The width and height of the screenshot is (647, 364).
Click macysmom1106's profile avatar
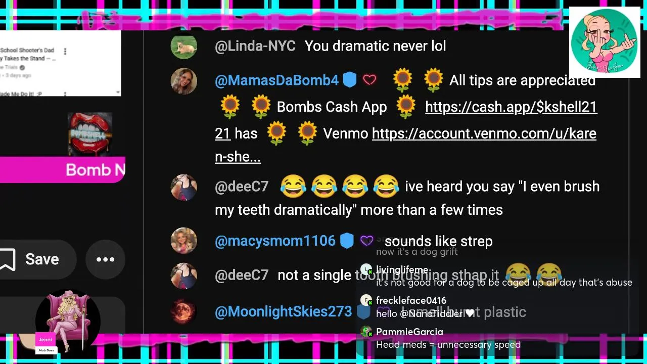click(x=183, y=241)
